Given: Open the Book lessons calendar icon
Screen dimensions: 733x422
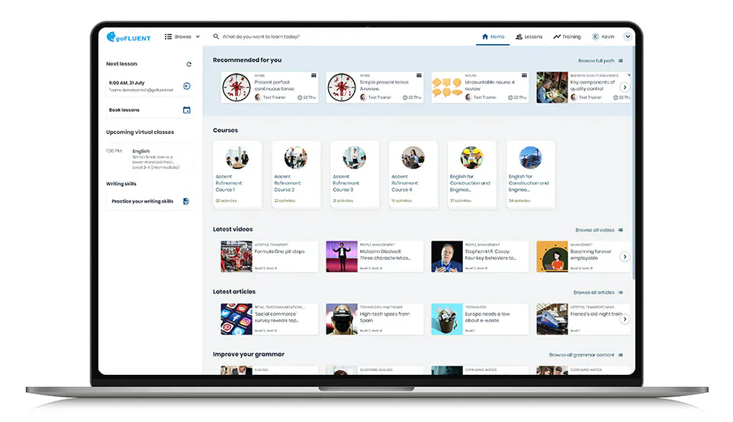Looking at the screenshot, I should click(187, 110).
